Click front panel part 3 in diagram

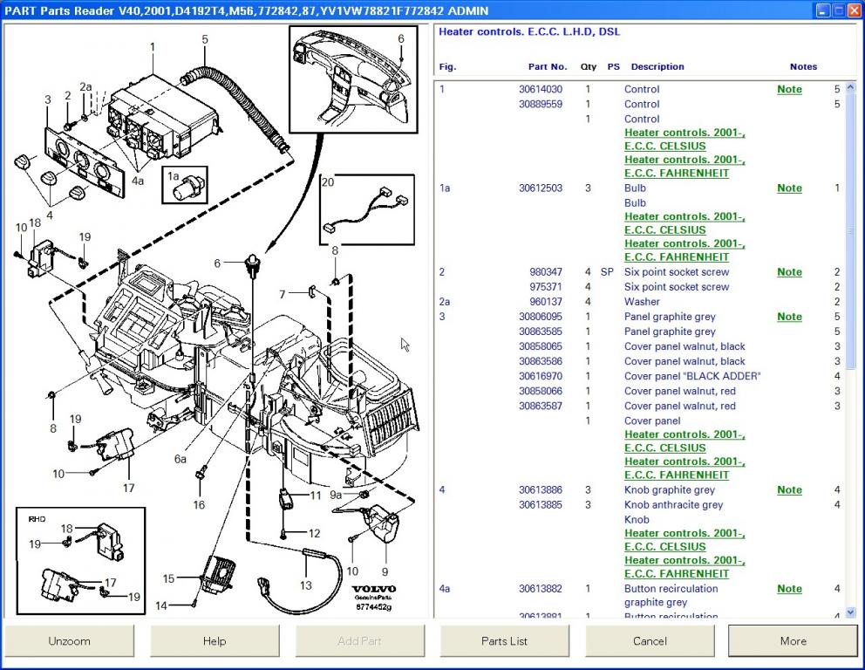(85, 163)
